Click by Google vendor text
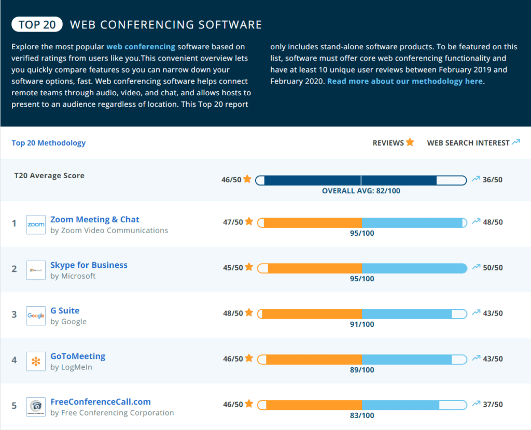 (68, 322)
